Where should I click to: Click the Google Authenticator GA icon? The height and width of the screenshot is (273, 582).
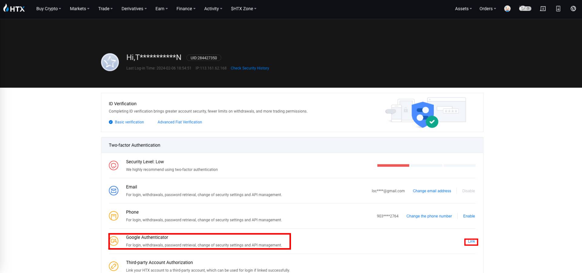(x=114, y=241)
